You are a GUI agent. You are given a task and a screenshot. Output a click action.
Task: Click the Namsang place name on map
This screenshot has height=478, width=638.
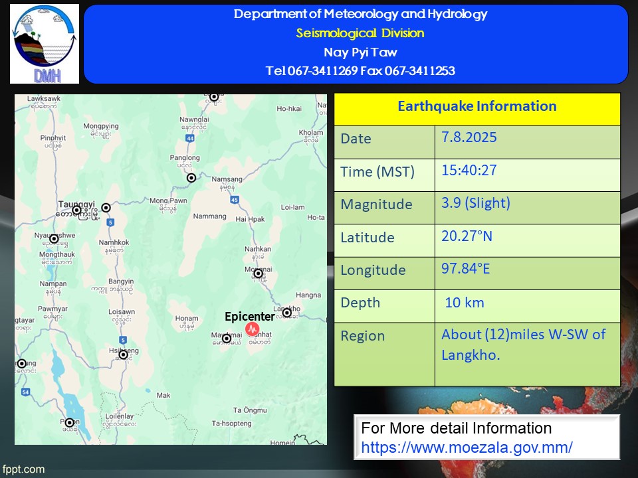click(x=227, y=179)
